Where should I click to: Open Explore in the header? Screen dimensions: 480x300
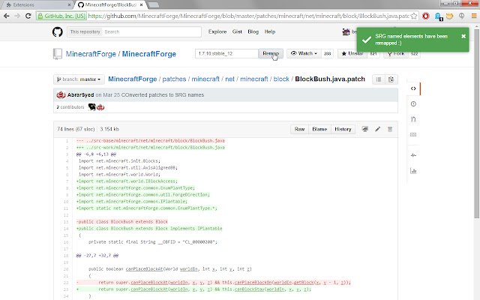[x=217, y=31]
